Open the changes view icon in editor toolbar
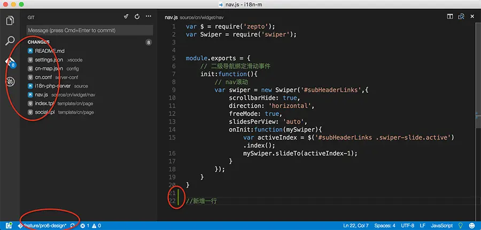Image resolution: width=481 pixels, height=230 pixels. click(x=461, y=17)
